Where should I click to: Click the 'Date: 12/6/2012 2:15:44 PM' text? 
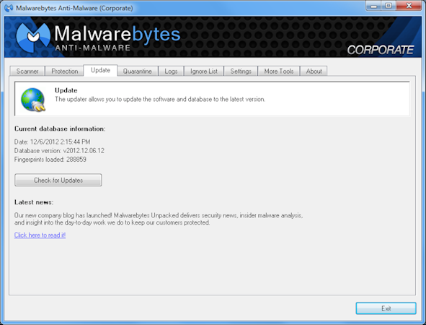52,142
